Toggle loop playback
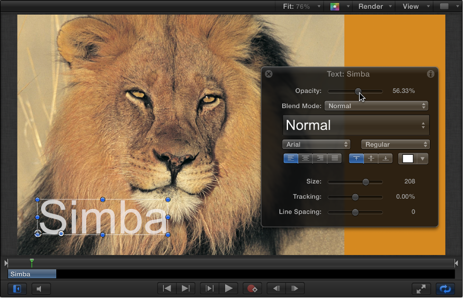Image resolution: width=463 pixels, height=298 pixels. pyautogui.click(x=445, y=288)
